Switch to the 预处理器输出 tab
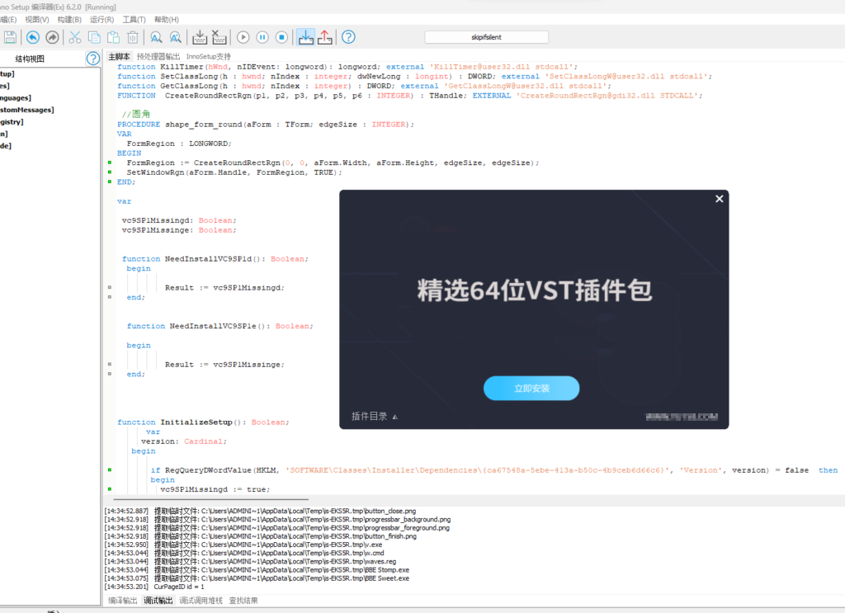Image resolution: width=845 pixels, height=613 pixels. pyautogui.click(x=158, y=56)
